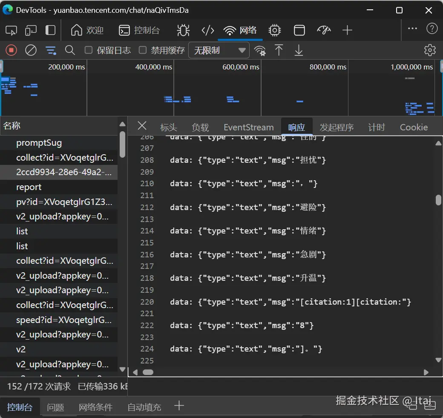The height and width of the screenshot is (418, 443).
Task: Switch to the EventStream tab
Action: 248,127
